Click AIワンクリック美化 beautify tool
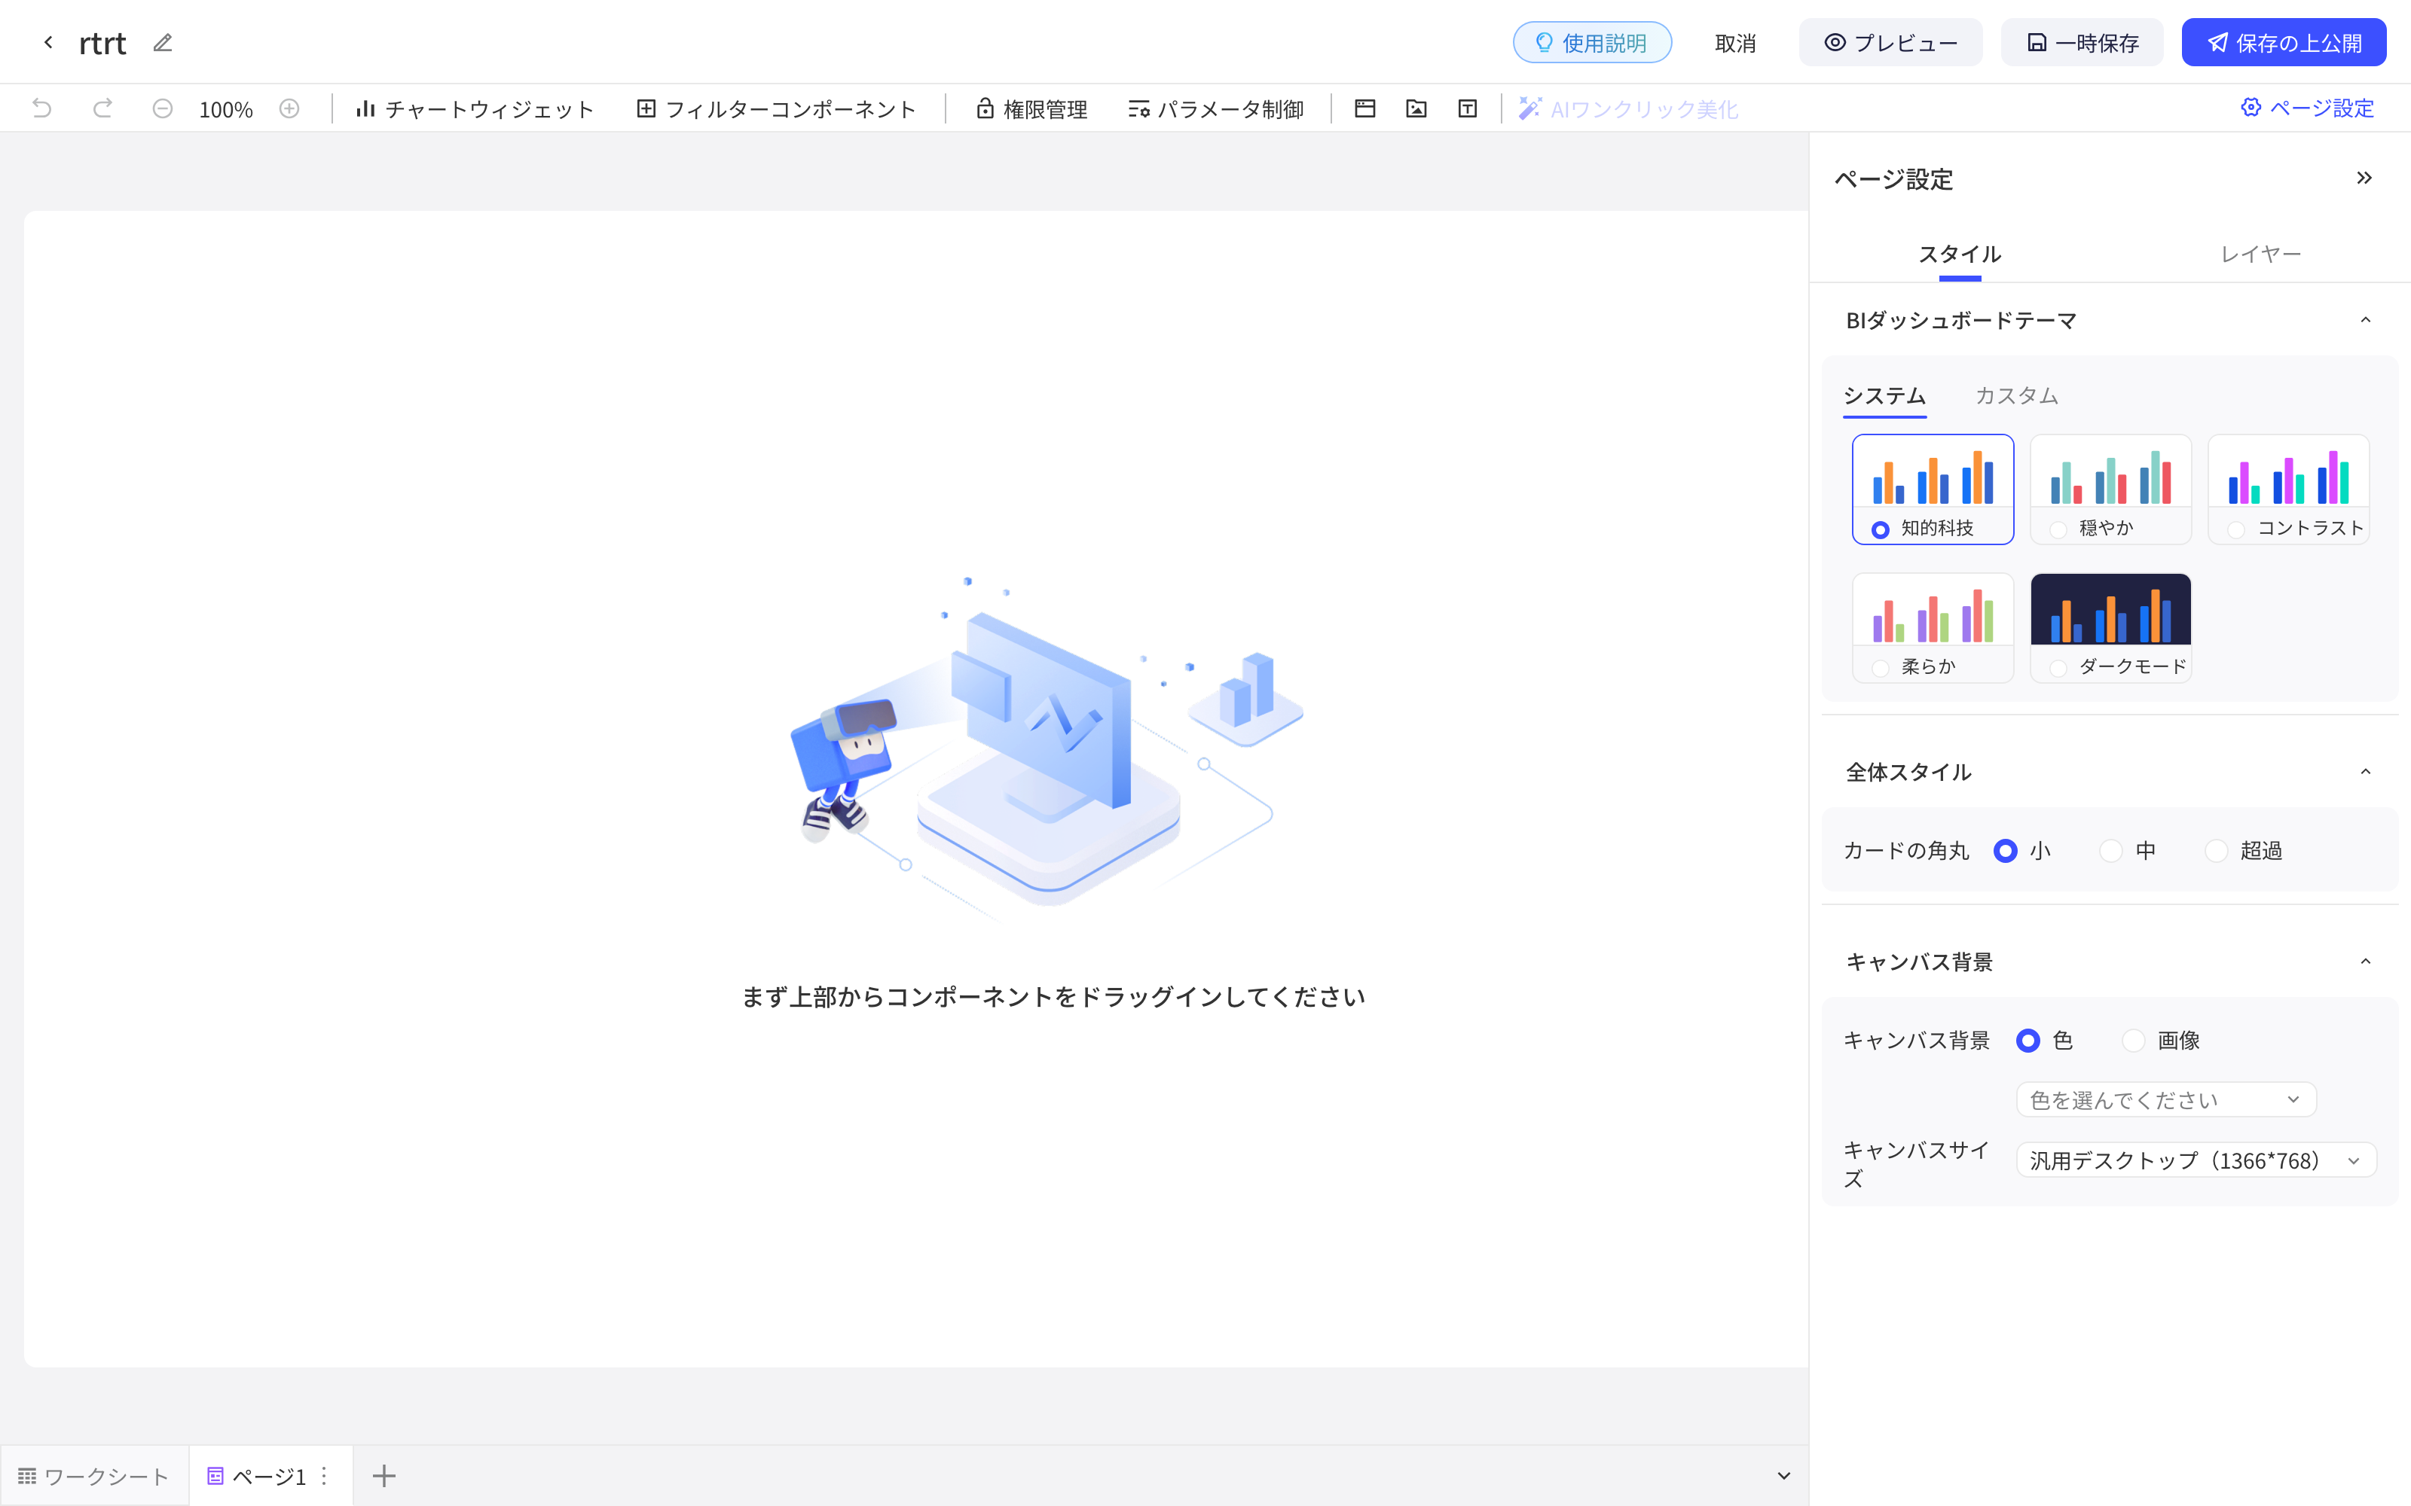This screenshot has height=1506, width=2411. 1628,108
